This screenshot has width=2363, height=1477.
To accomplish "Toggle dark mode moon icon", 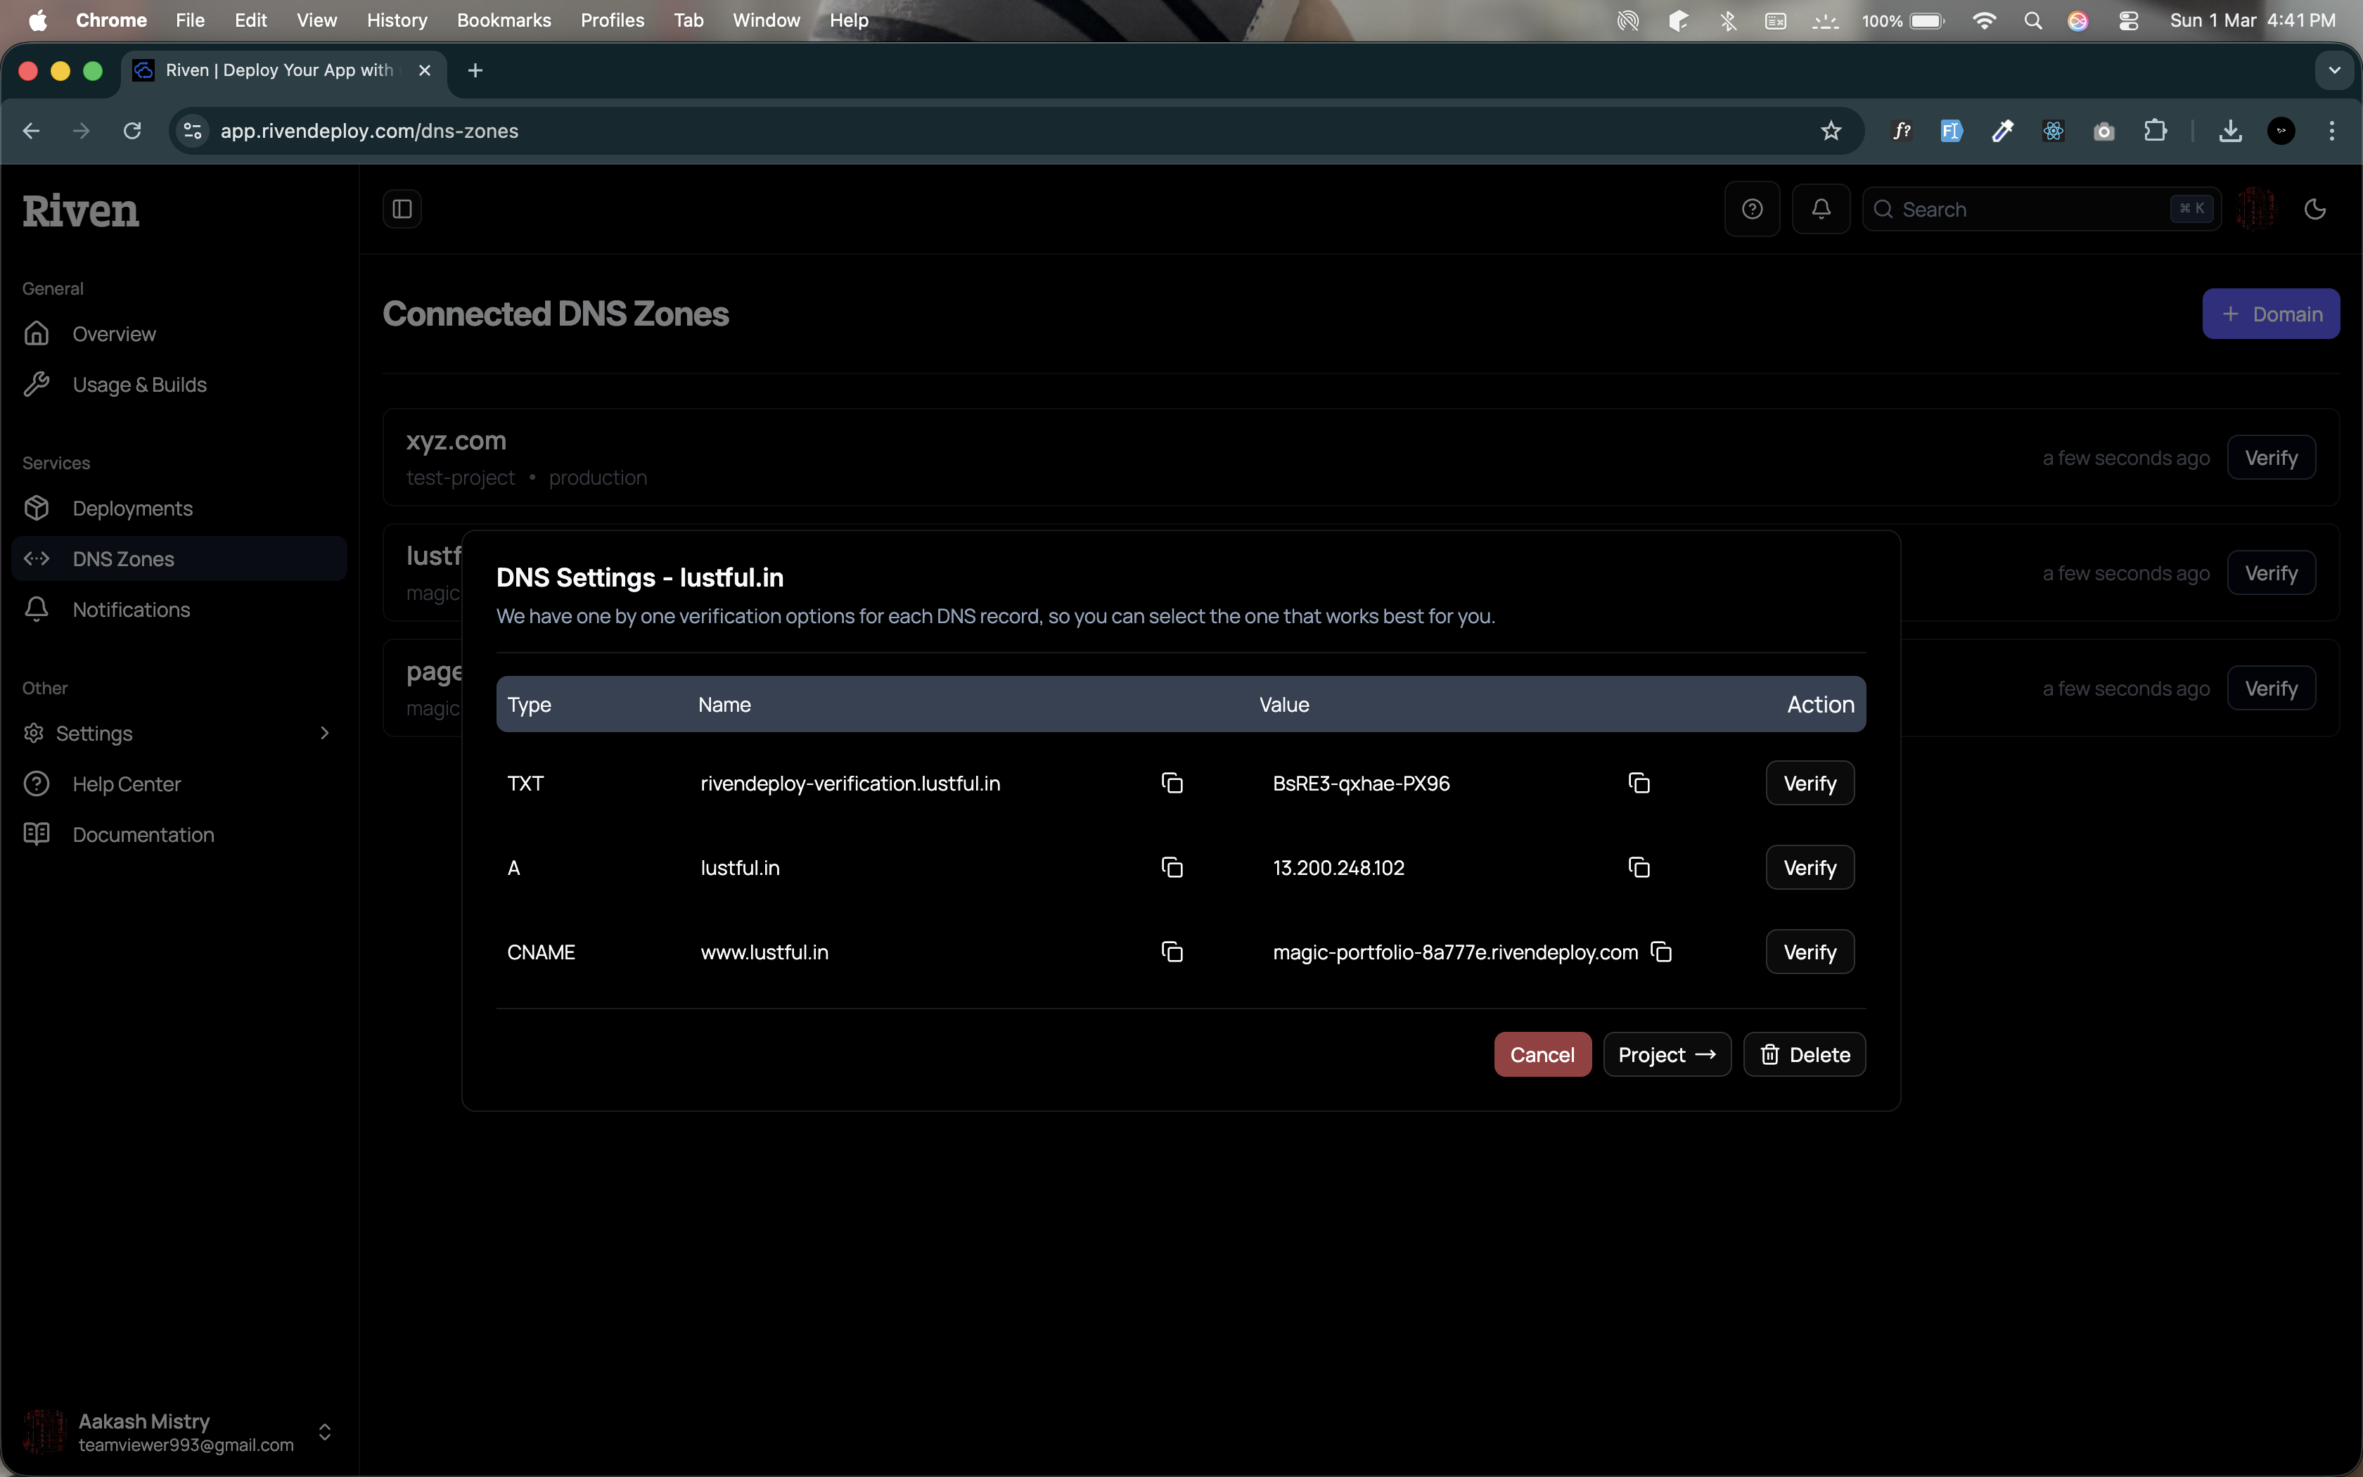I will pos(2314,209).
